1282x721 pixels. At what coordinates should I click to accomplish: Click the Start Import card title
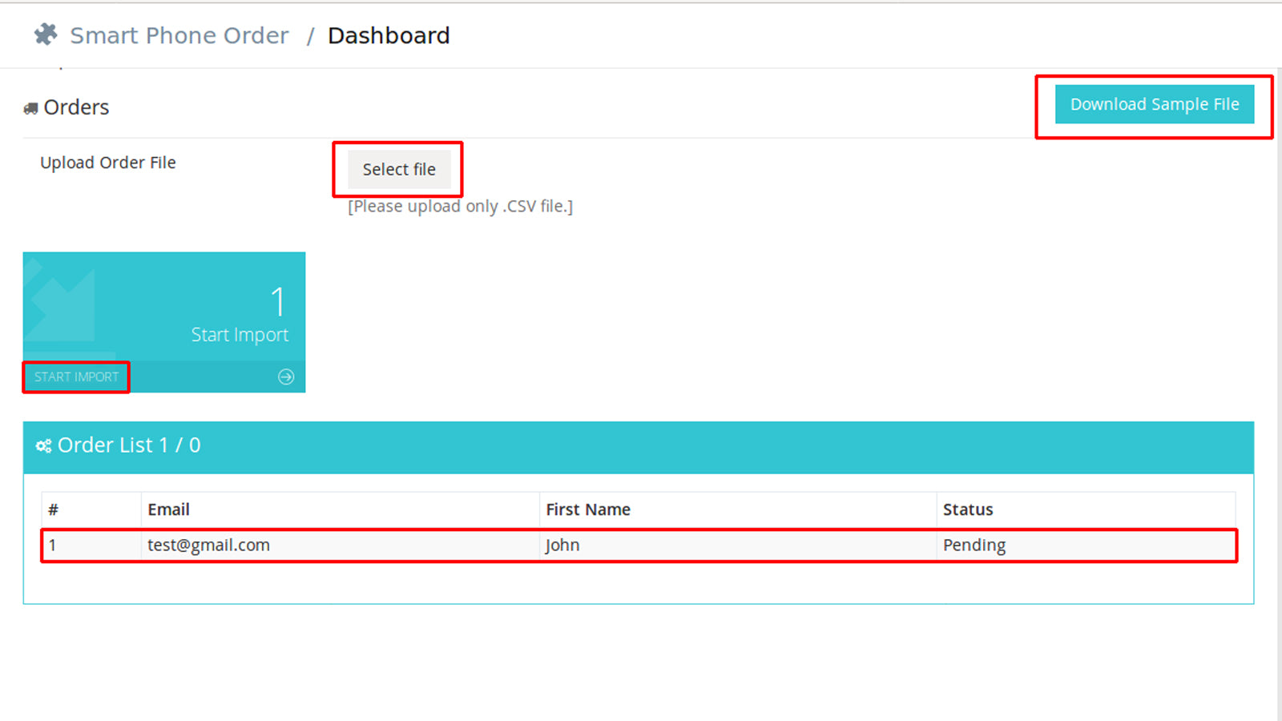point(240,335)
